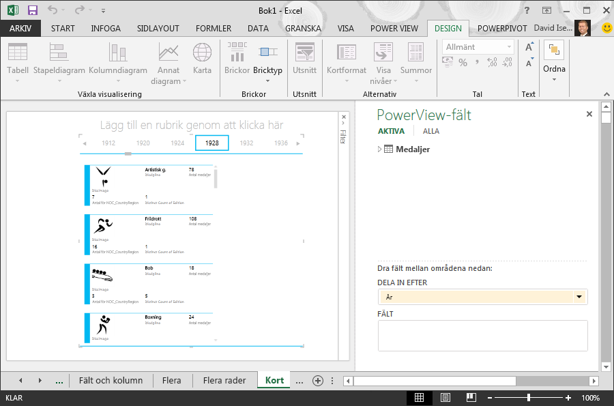Move tile strip to the right
Image resolution: width=614 pixels, height=406 pixels.
point(298,143)
